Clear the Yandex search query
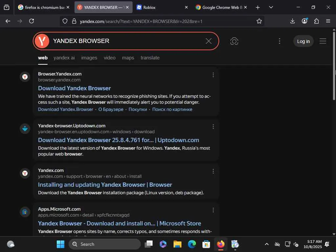Image resolution: width=336 pixels, height=252 pixels. [209, 41]
